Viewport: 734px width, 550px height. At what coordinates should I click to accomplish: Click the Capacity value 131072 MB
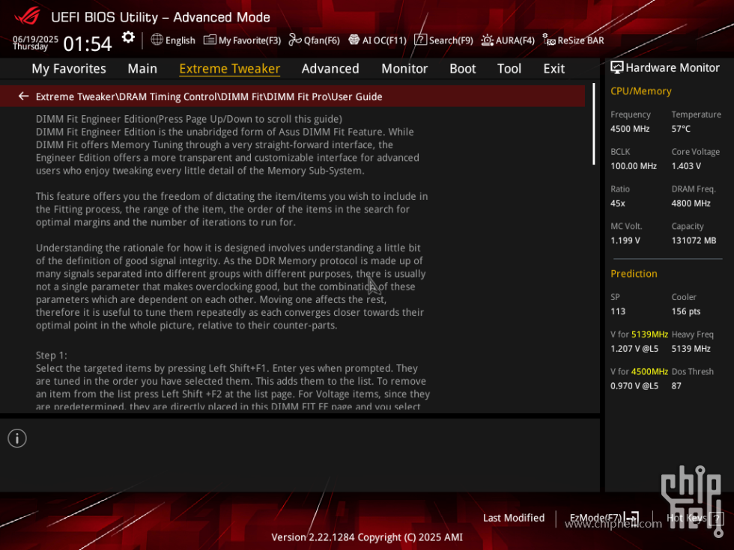[x=694, y=240]
